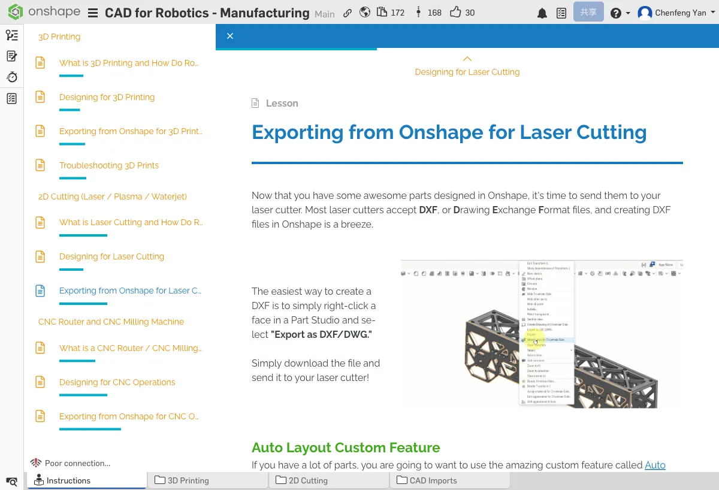
Task: Switch to the 3D Printing tab
Action: [207, 480]
